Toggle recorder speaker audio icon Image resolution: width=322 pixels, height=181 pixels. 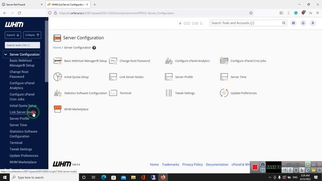[x=284, y=170]
